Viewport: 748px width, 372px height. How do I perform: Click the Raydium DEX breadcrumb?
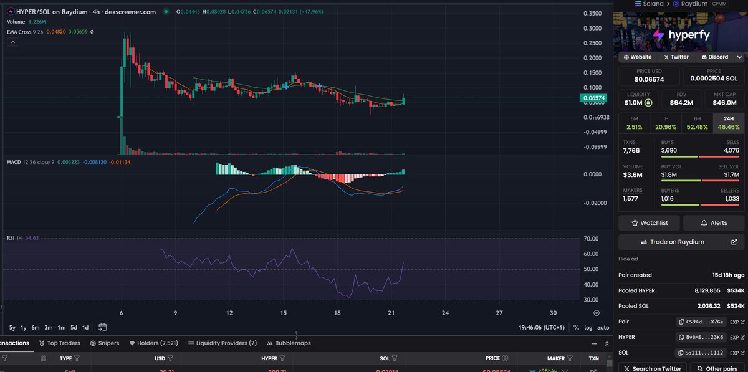point(690,4)
